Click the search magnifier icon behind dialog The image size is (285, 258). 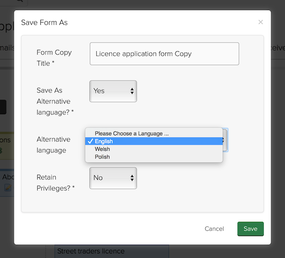click(20, 2)
